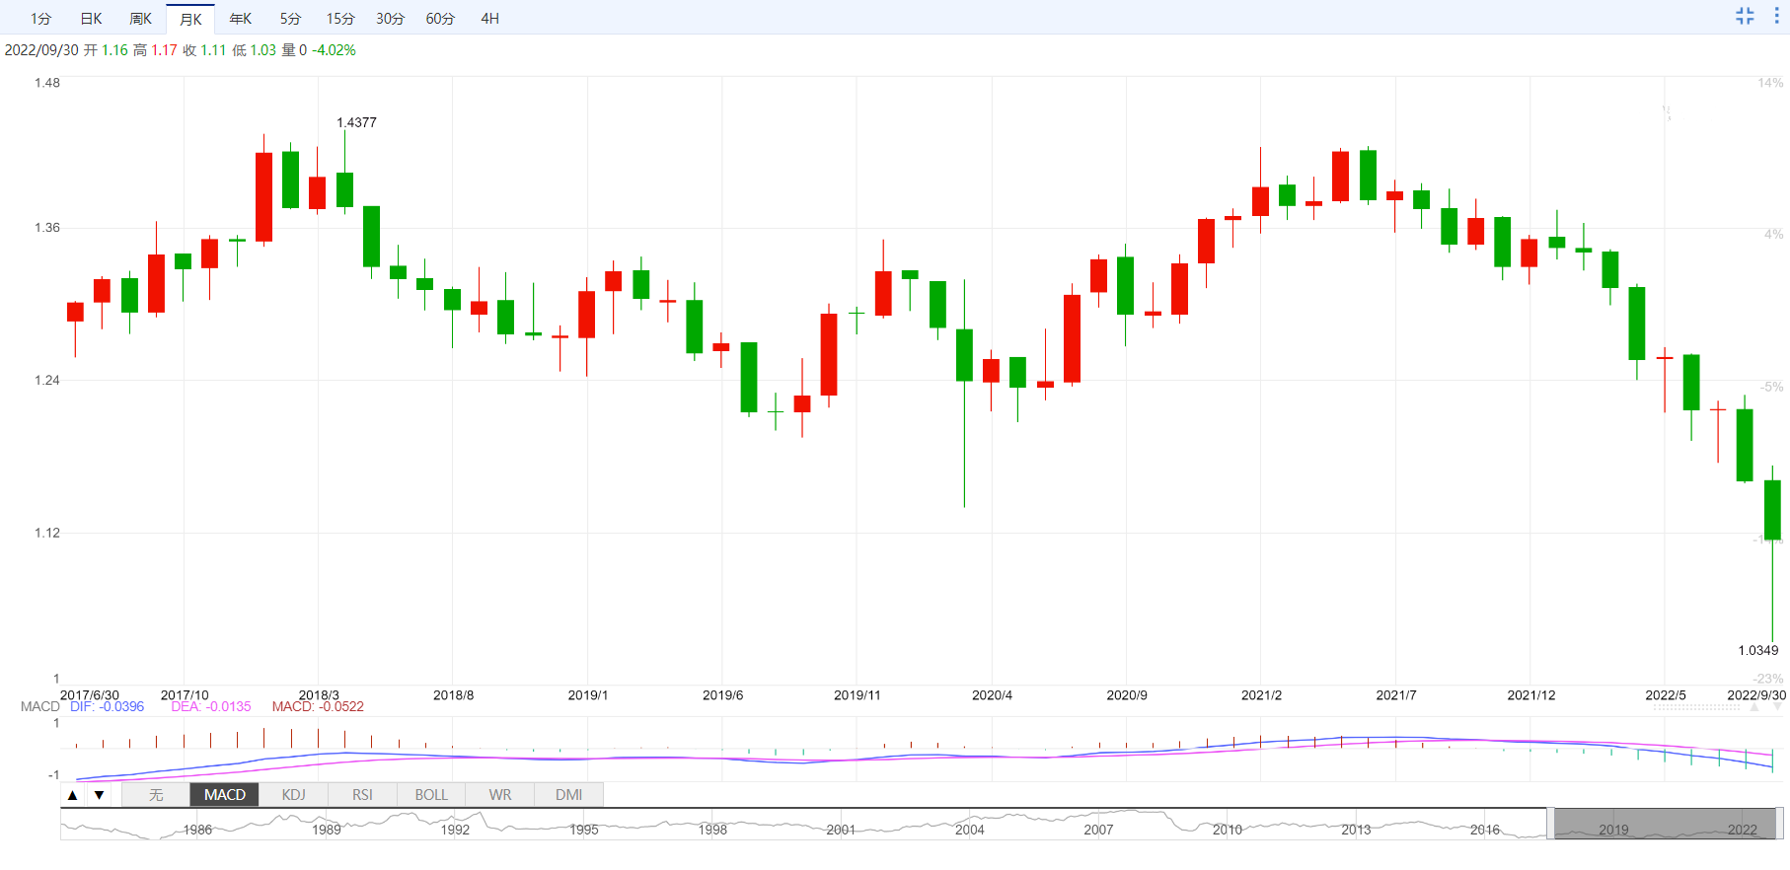This screenshot has width=1790, height=870.
Task: Click the black down arrow beside indicator tabs
Action: tap(100, 795)
